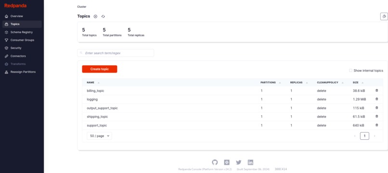Sort by the CleanupPolicy column
The image size is (388, 173).
pyautogui.click(x=330, y=83)
